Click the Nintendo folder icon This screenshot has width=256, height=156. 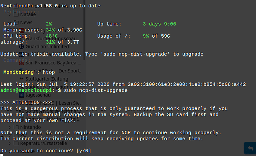coord(16,127)
